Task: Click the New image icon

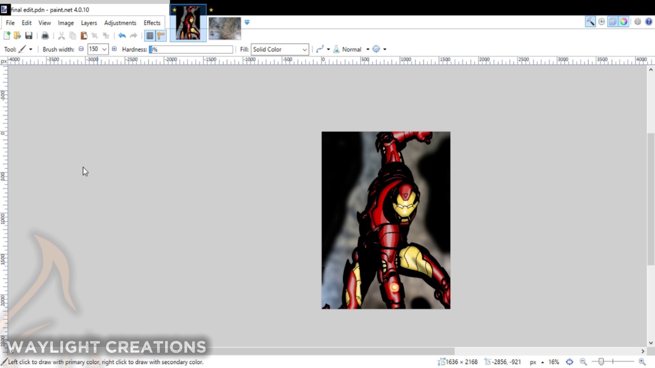Action: click(x=7, y=35)
